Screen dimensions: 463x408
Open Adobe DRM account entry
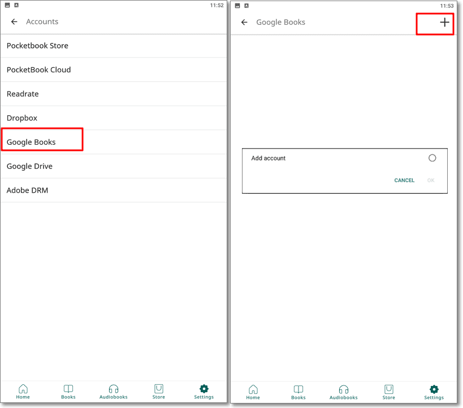coord(114,190)
